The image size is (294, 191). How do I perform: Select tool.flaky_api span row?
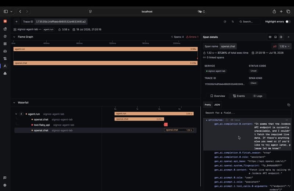point(105,125)
